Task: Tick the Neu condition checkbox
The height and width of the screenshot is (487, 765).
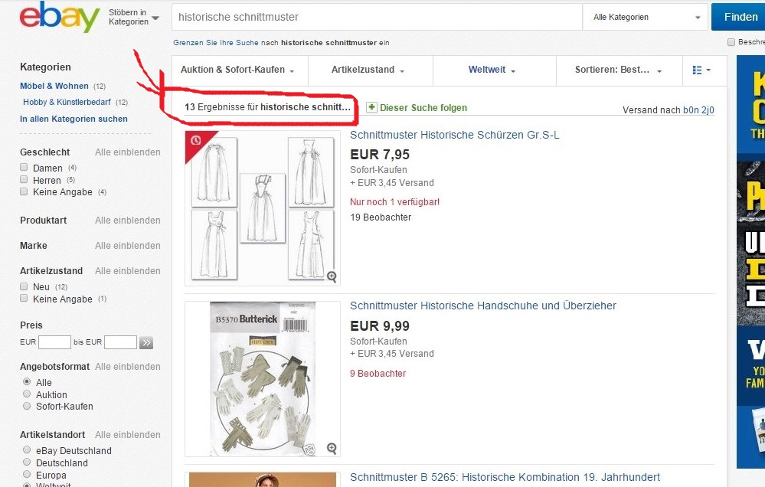Action: (x=25, y=286)
